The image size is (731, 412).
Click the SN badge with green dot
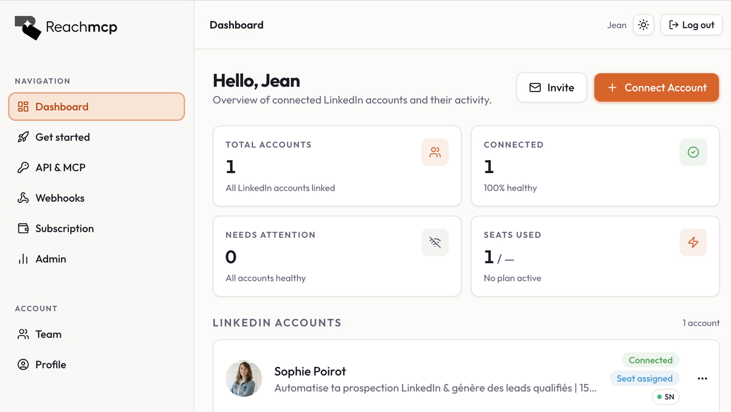point(666,397)
